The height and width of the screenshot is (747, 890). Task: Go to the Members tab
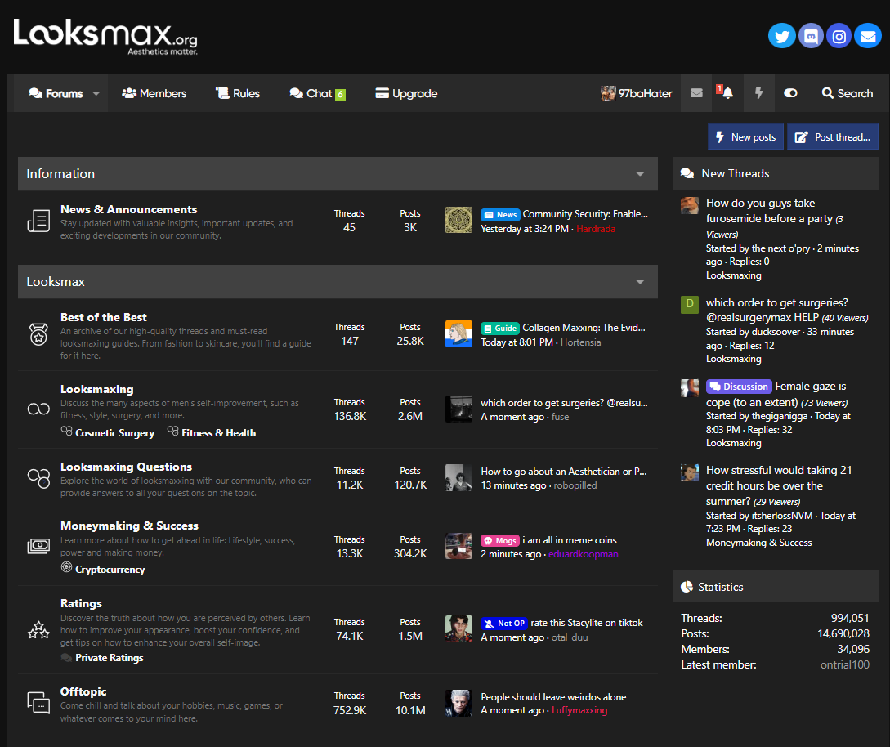coord(154,93)
